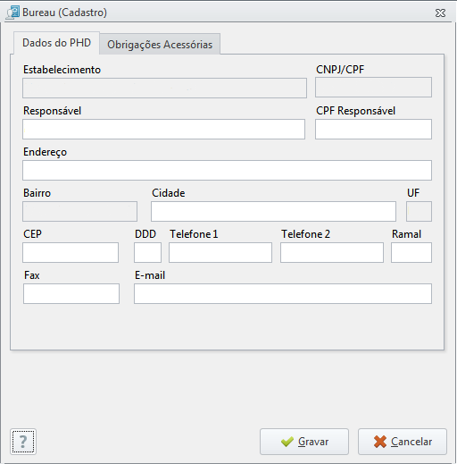Focus the CEP field
Image resolution: width=457 pixels, height=464 pixels.
71,252
